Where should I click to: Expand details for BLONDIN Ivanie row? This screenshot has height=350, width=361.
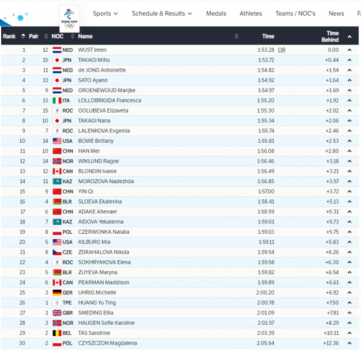tap(350, 171)
